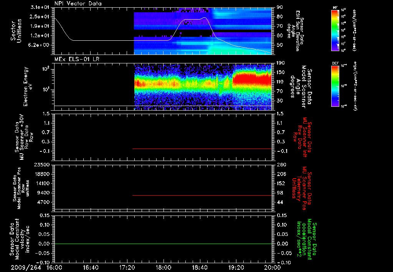Click the "60" sun elevation tick label
This screenshot has width=393, height=272.
[x=279, y=36]
